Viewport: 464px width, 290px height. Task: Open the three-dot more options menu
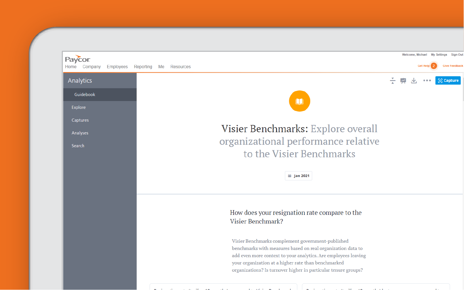[427, 81]
